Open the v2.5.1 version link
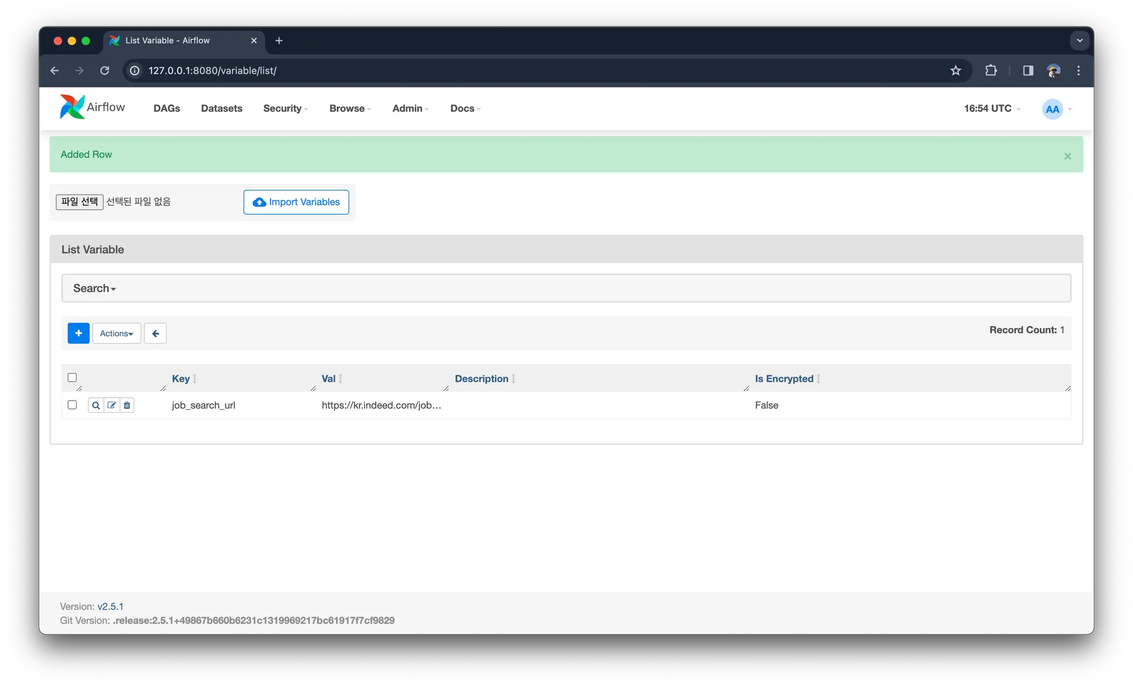1133x686 pixels. coord(110,606)
